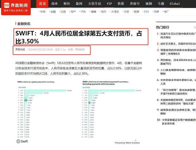196x150 pixels.
Task: Select the VIP menu item
Action: (109, 4)
